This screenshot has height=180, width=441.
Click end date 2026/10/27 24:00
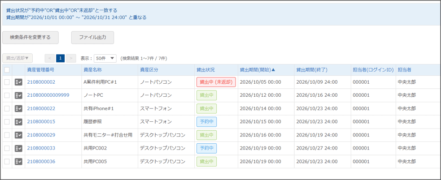coord(317,148)
